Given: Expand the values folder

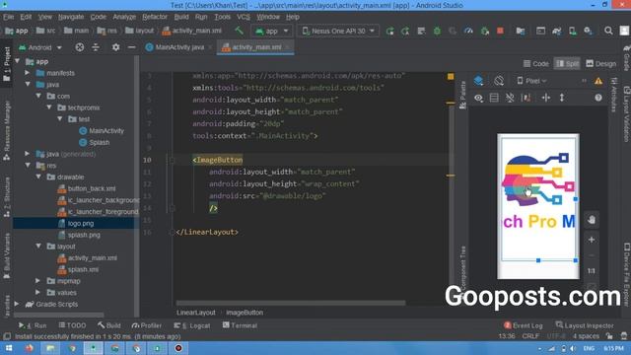Looking at the screenshot, I should [x=38, y=292].
